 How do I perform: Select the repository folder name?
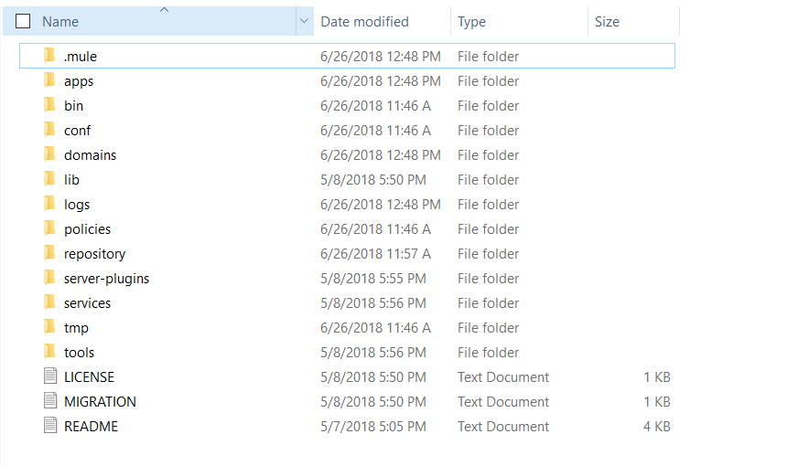[94, 254]
